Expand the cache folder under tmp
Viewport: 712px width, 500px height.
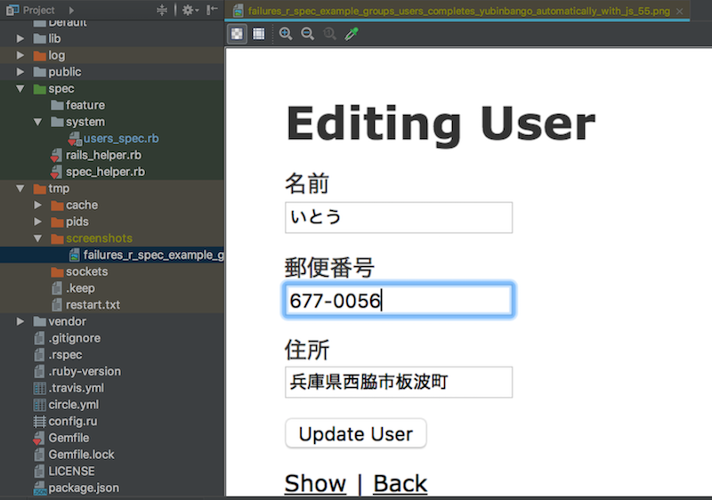point(37,206)
